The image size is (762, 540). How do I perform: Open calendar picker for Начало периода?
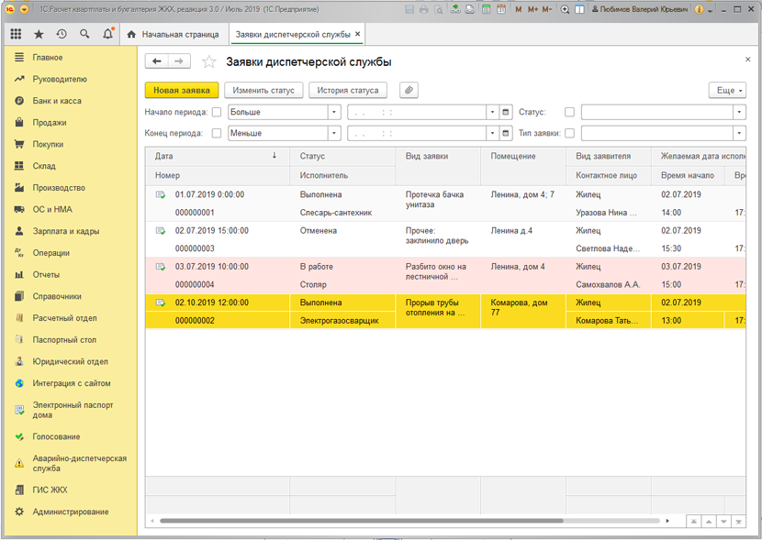[506, 113]
